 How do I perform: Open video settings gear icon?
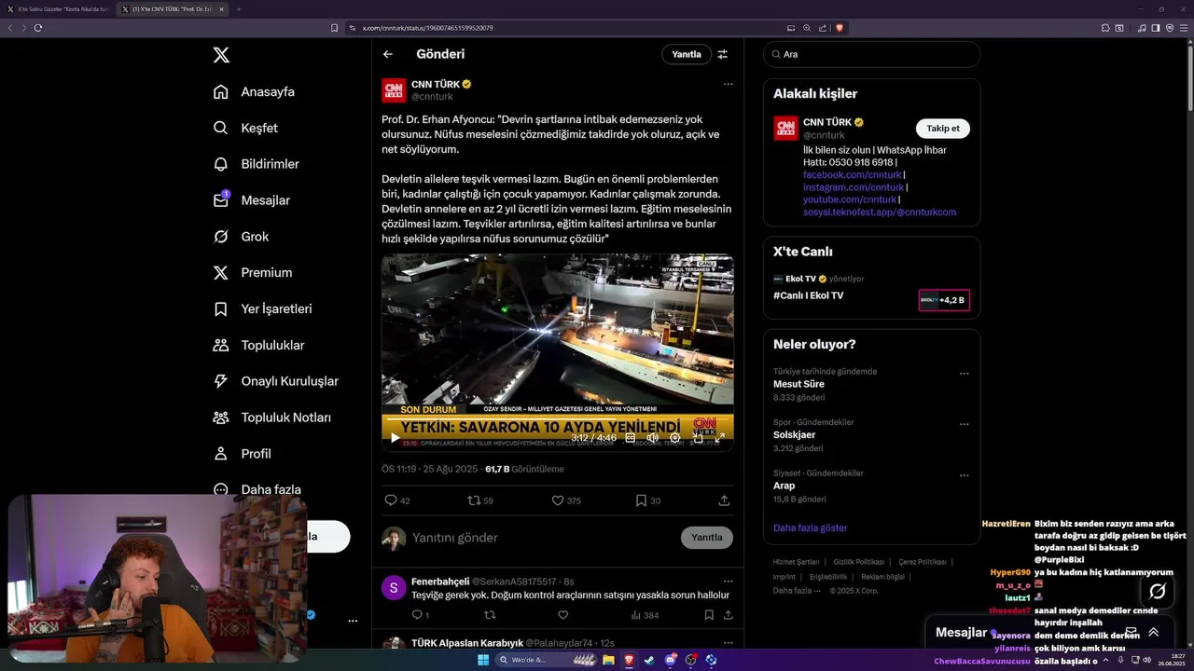click(675, 438)
